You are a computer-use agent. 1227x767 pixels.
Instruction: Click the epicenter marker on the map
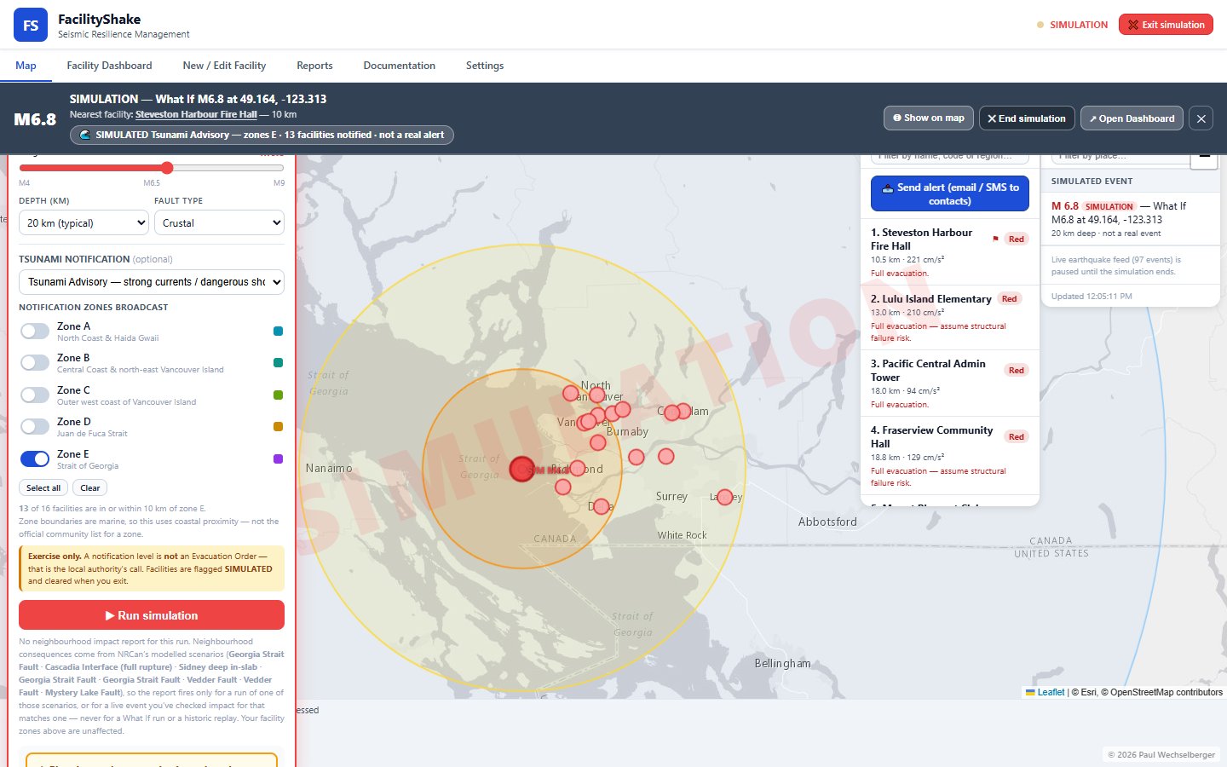click(521, 469)
